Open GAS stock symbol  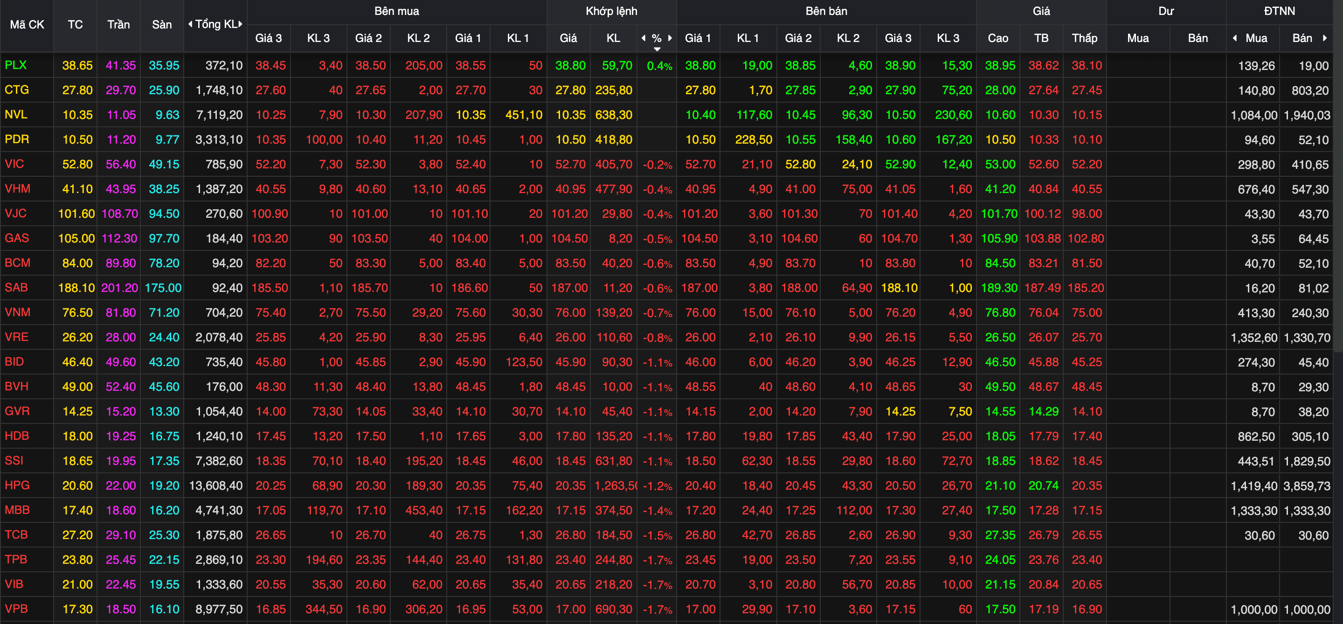tap(17, 238)
